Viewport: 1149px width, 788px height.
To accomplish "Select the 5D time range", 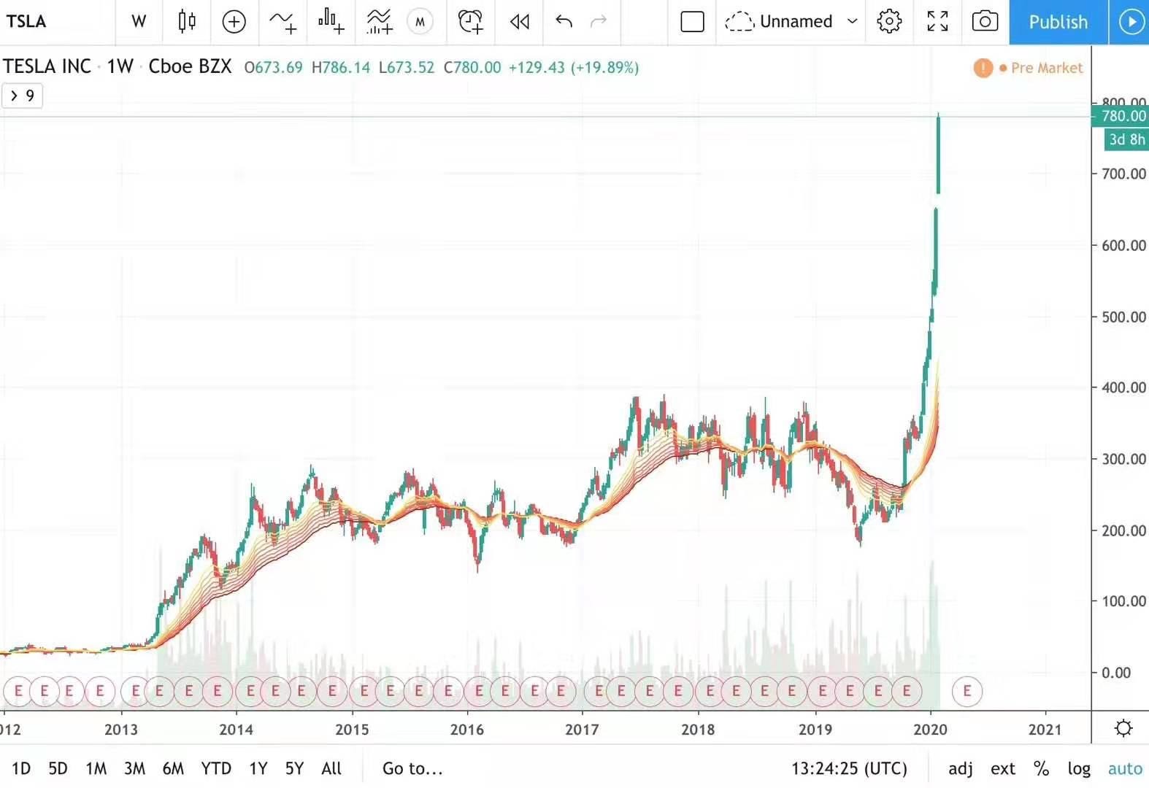I will point(58,768).
